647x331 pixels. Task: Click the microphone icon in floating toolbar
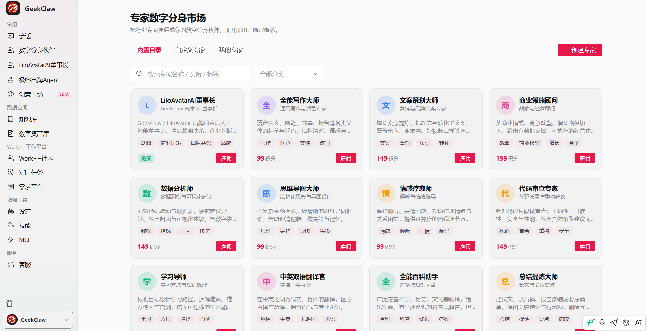click(x=602, y=322)
